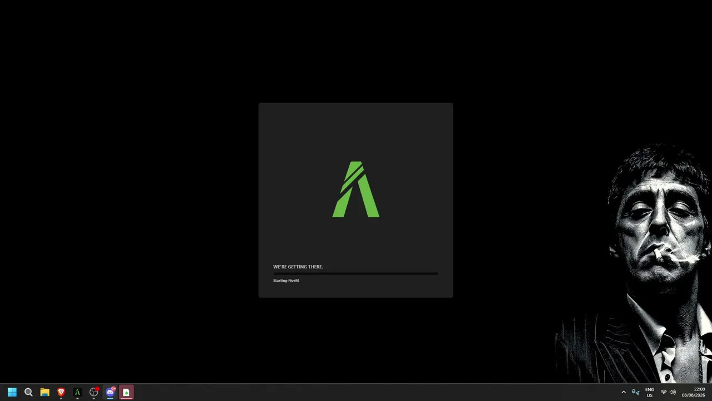The width and height of the screenshot is (712, 401).
Task: Change the ENG US input language
Action: [x=650, y=392]
